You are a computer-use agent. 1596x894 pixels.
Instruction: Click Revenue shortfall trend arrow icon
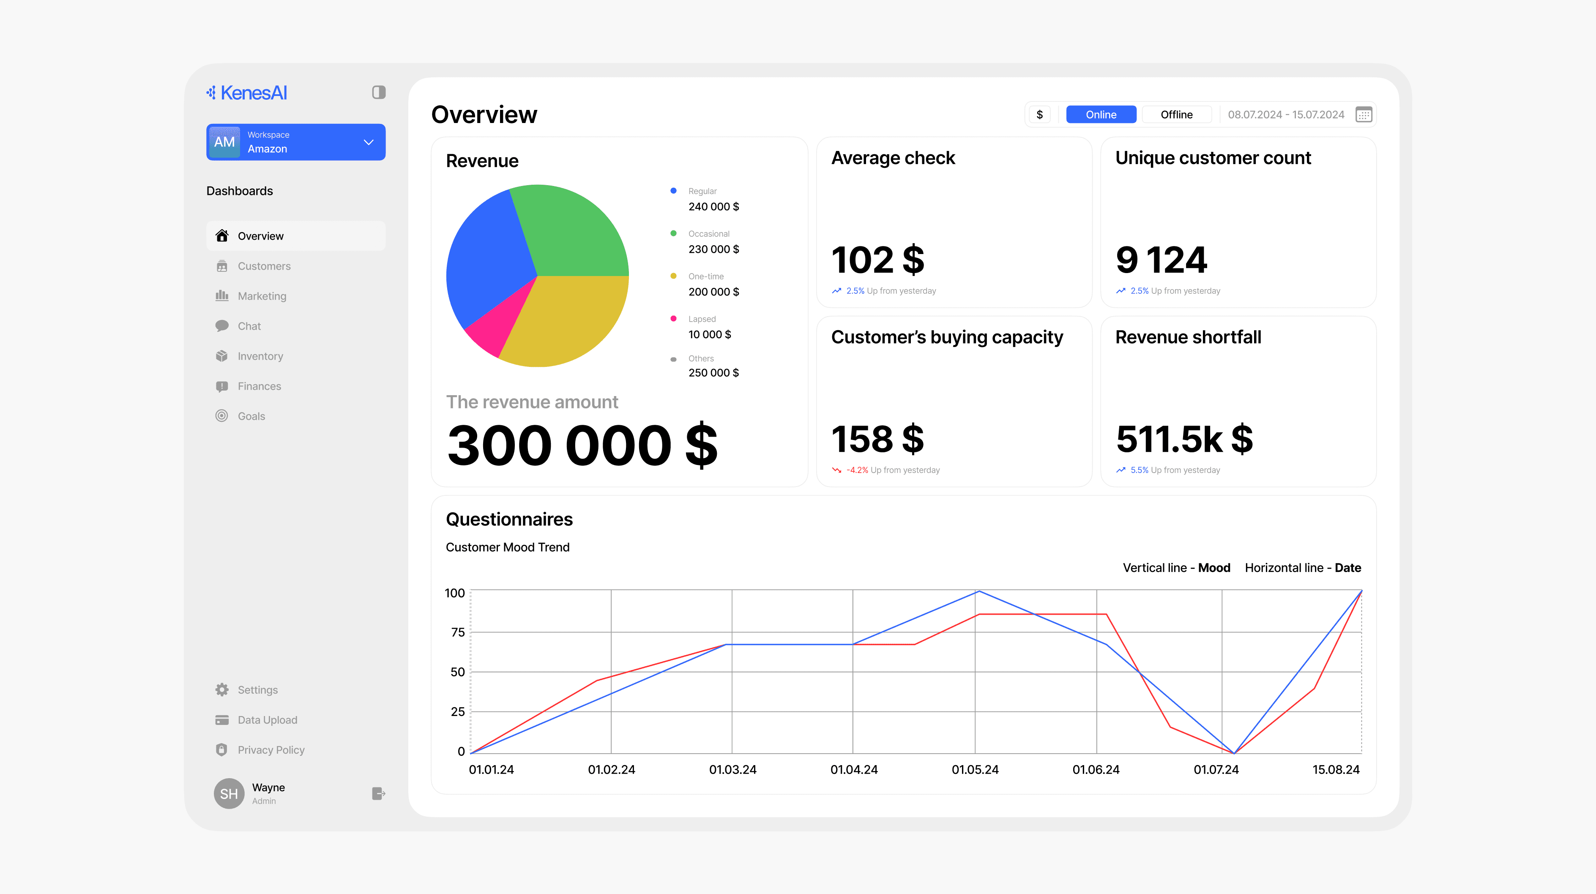pos(1121,470)
